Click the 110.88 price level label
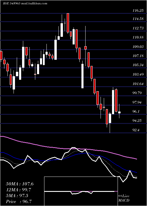Screen dimensions: 147x206 pyautogui.click(x=138, y=37)
